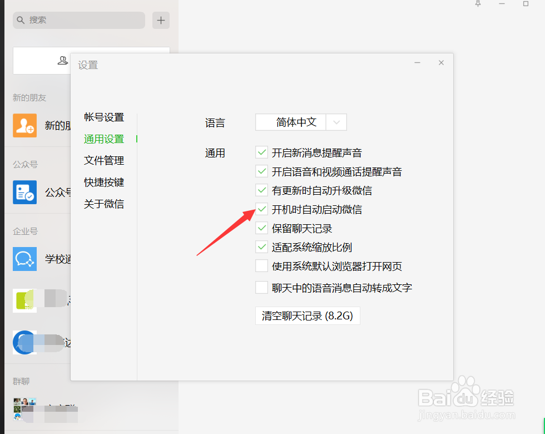Click the 简体中文 language box
The height and width of the screenshot is (434, 545).
tap(291, 122)
